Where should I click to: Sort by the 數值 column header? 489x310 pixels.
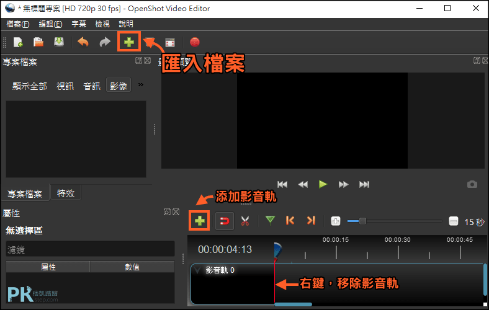coord(132,267)
